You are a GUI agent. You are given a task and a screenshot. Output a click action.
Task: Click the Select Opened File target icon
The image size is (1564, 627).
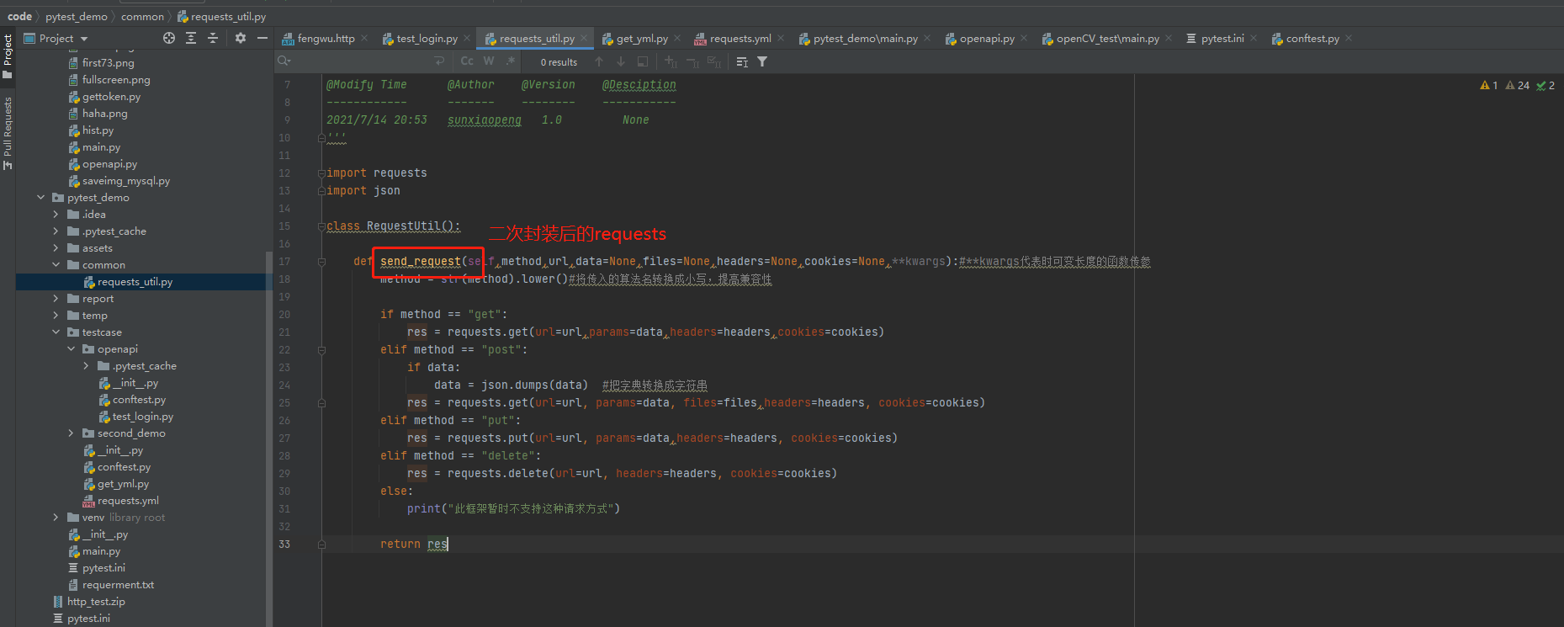[x=169, y=38]
